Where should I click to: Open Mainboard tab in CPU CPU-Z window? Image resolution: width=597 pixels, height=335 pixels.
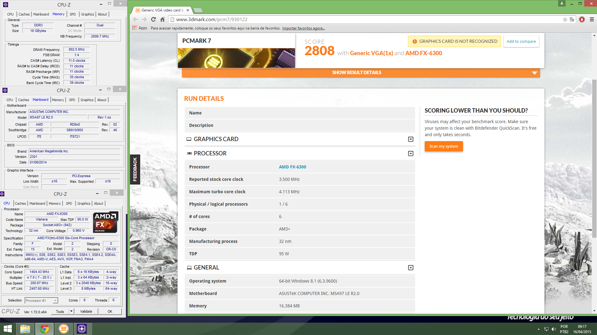[x=37, y=203]
